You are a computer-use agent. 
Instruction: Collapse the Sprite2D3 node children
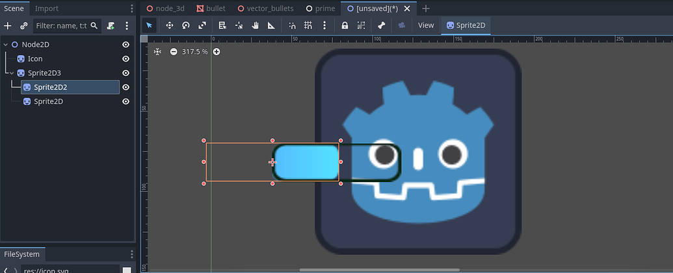pyautogui.click(x=12, y=73)
